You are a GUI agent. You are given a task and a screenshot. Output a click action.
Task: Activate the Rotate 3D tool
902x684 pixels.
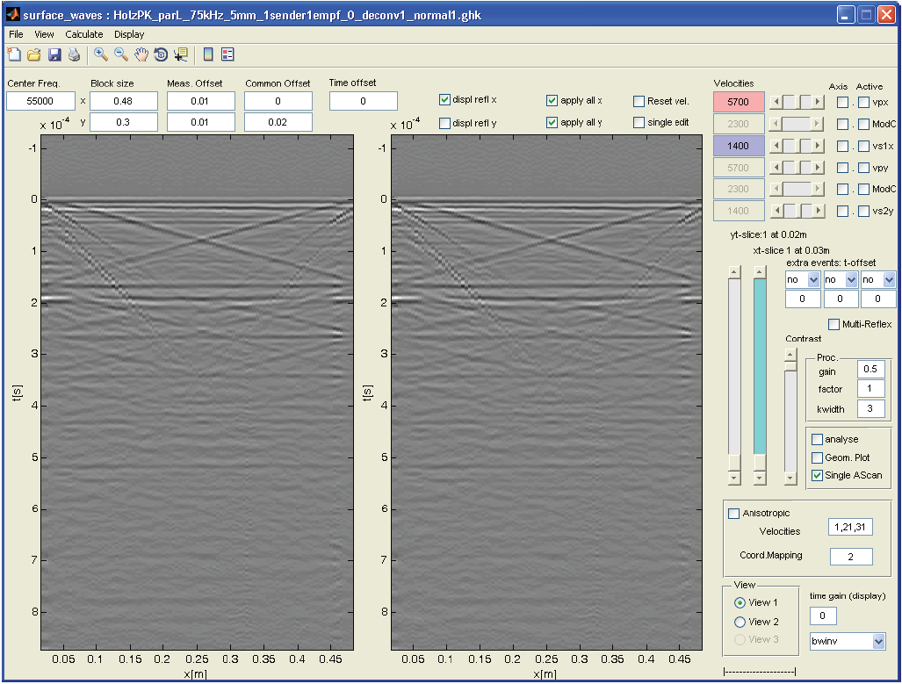tap(161, 54)
